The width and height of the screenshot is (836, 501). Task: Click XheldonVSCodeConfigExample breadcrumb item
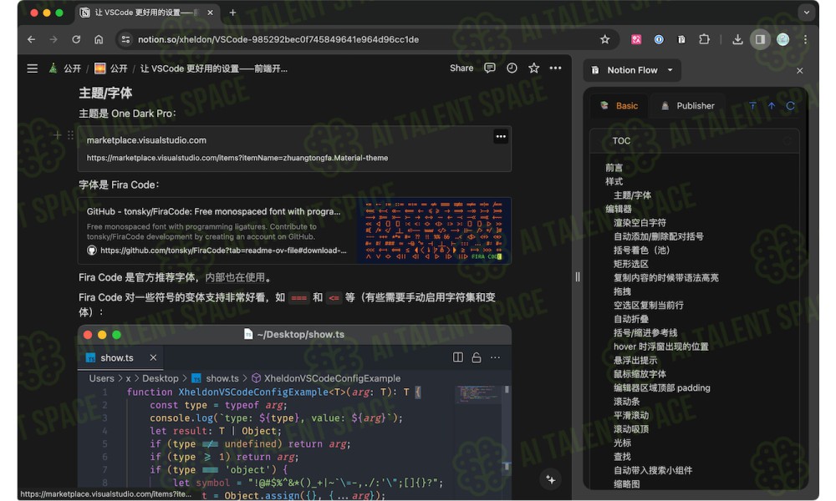pyautogui.click(x=326, y=378)
